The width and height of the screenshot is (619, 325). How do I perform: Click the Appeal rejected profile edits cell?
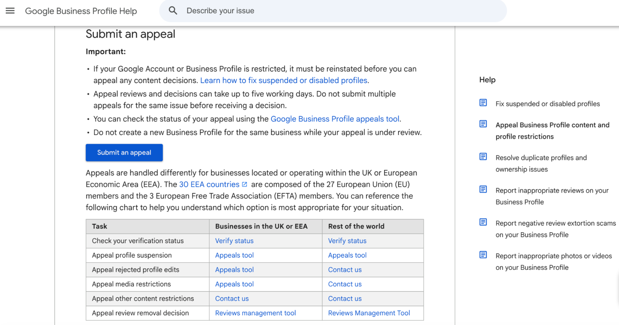click(x=147, y=270)
